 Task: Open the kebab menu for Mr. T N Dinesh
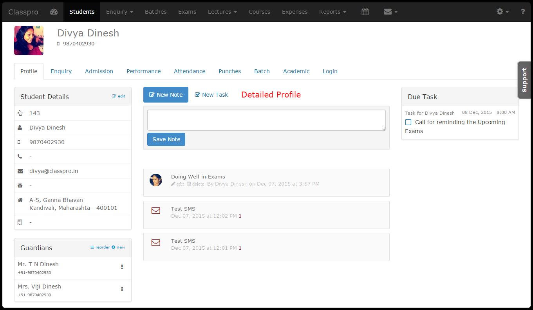click(122, 267)
